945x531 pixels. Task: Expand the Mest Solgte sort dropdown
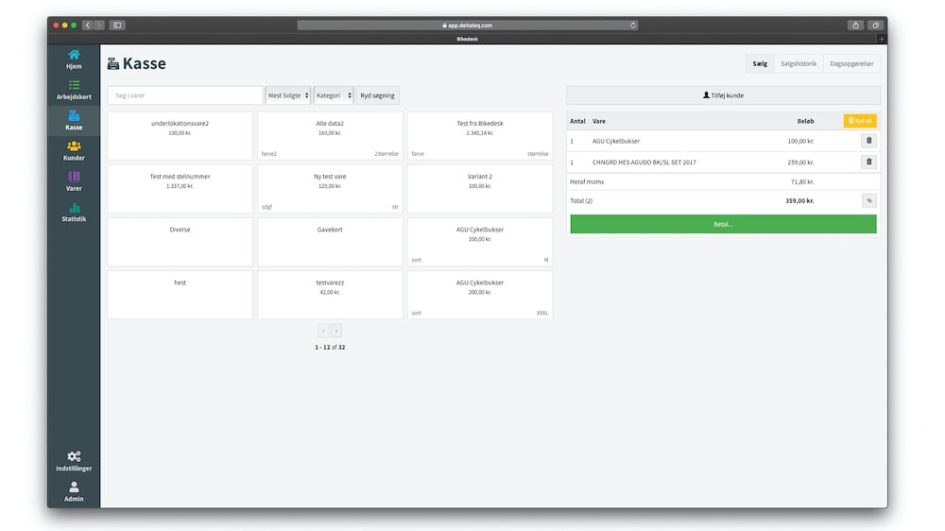point(288,95)
